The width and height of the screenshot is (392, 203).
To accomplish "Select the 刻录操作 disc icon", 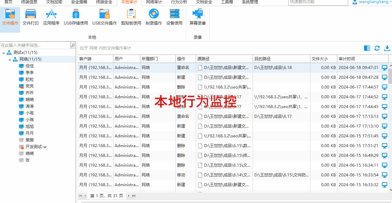I will pyautogui.click(x=153, y=17).
